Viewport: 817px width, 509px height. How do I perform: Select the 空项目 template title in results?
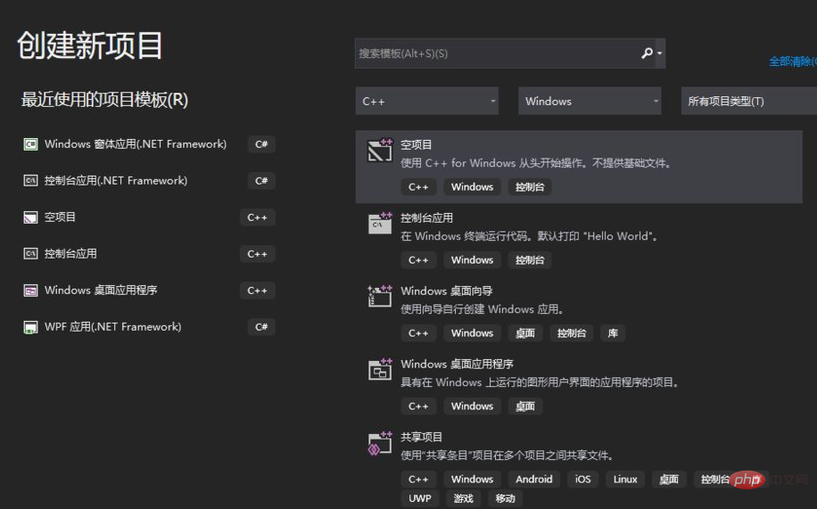coord(416,144)
